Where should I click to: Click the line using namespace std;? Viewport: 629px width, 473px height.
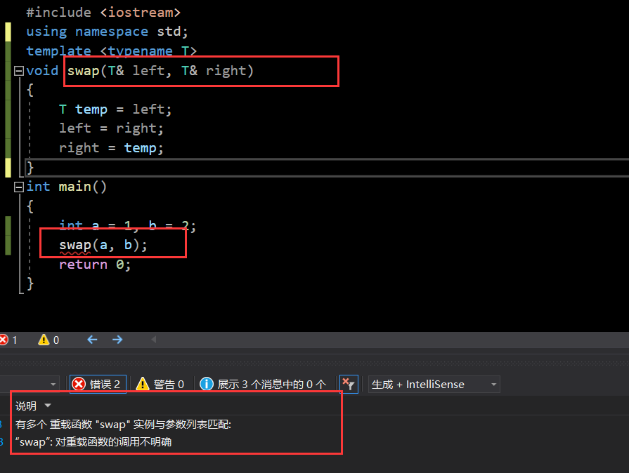coord(107,32)
